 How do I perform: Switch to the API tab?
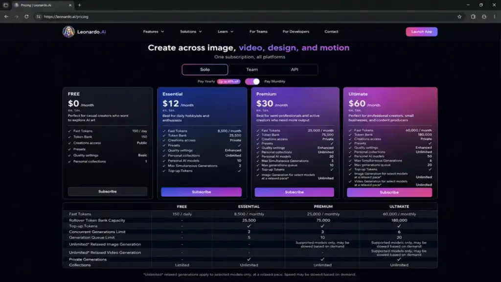(294, 70)
